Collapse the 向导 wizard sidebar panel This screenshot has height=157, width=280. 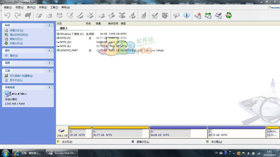[x=49, y=25]
